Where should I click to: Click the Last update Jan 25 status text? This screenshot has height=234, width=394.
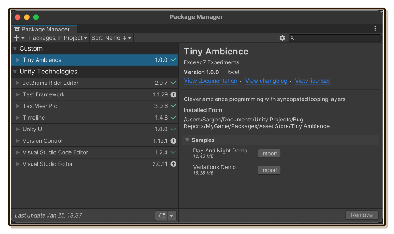point(48,215)
